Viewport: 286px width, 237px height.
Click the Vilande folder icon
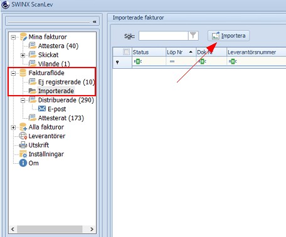tap(33, 63)
